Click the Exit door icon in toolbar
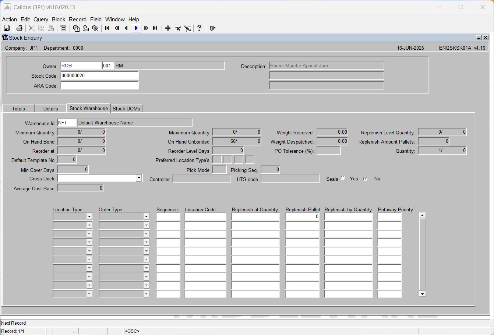Image resolution: width=494 pixels, height=335 pixels. [213, 28]
